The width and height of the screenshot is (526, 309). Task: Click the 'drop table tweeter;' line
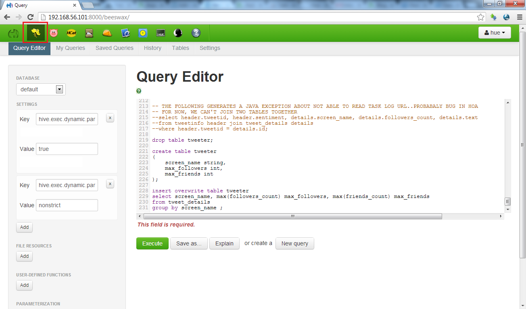pos(182,140)
